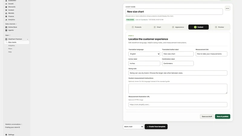Viewport: 242px width, 136px height.
Task: Click the Inches label field
Action: 144,63
